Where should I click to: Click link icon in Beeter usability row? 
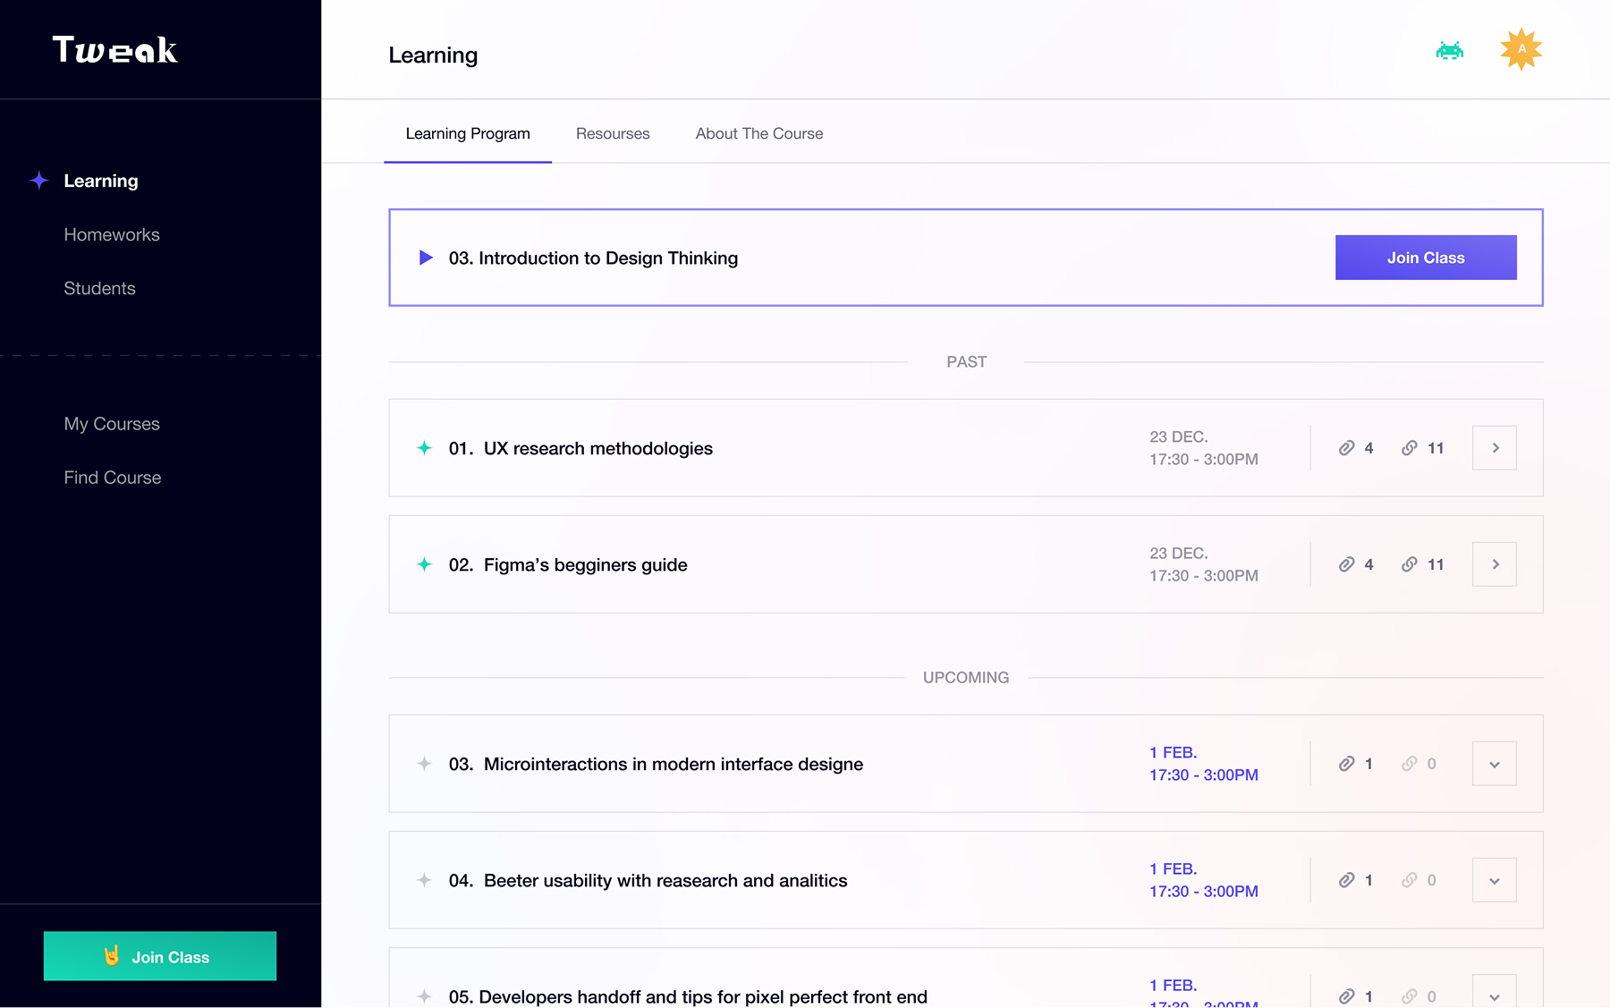(x=1410, y=880)
